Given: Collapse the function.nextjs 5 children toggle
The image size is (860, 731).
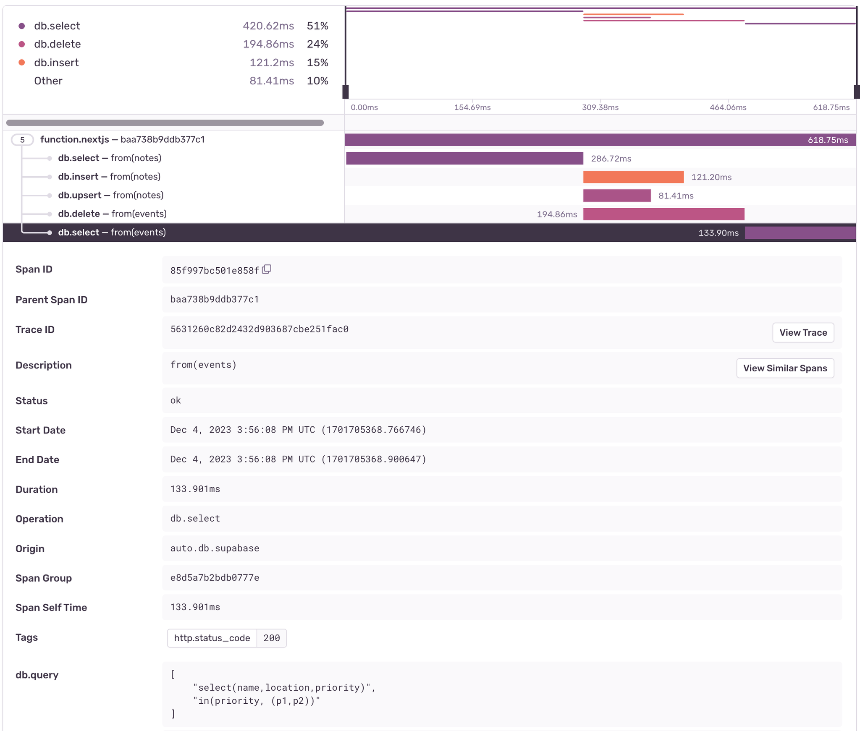Looking at the screenshot, I should [x=22, y=140].
